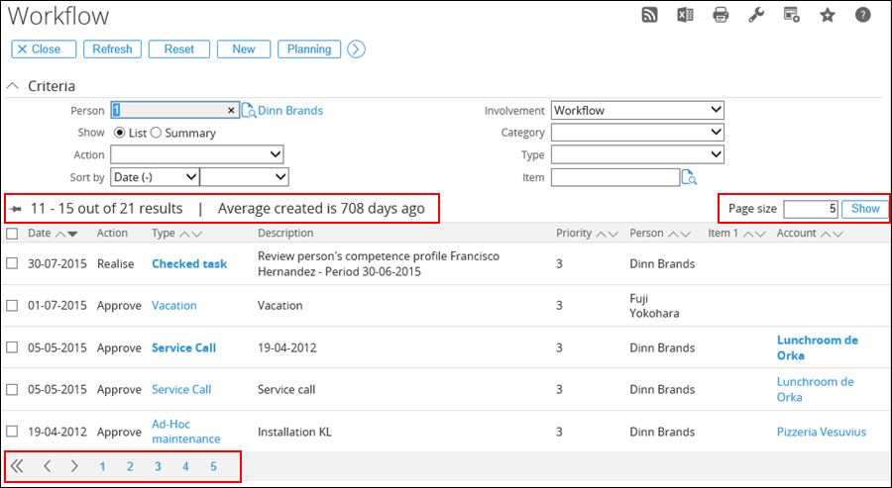The image size is (892, 488).
Task: Click the Item field browse icon
Action: point(689,177)
